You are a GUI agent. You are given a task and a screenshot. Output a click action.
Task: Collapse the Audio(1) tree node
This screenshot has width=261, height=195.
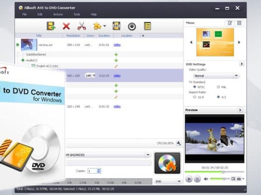tap(23, 60)
